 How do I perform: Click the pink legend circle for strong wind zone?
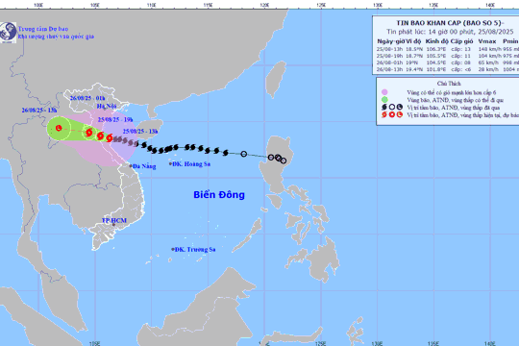(x=384, y=92)
